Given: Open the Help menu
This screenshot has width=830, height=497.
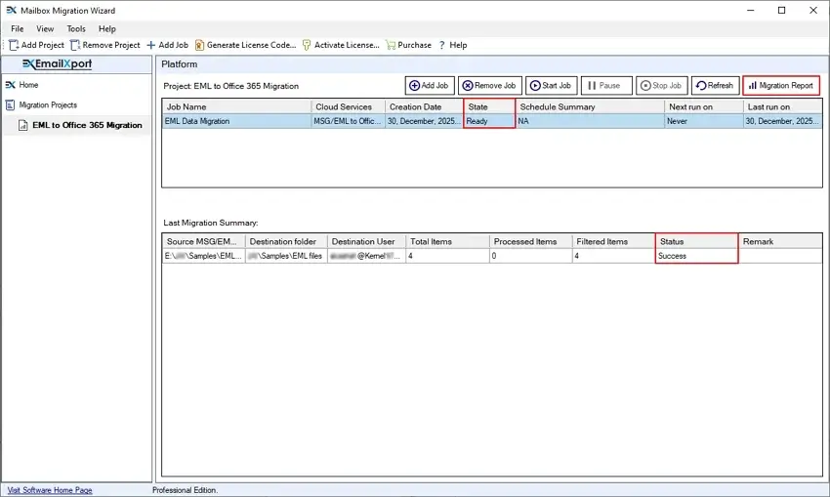Looking at the screenshot, I should 107,28.
